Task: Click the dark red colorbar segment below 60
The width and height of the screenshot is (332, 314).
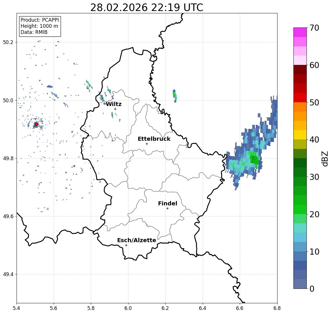Action: [x=300, y=70]
